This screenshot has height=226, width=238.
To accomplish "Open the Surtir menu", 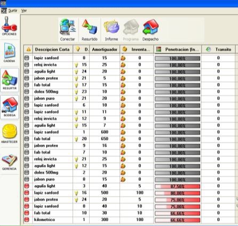I will [13, 11].
